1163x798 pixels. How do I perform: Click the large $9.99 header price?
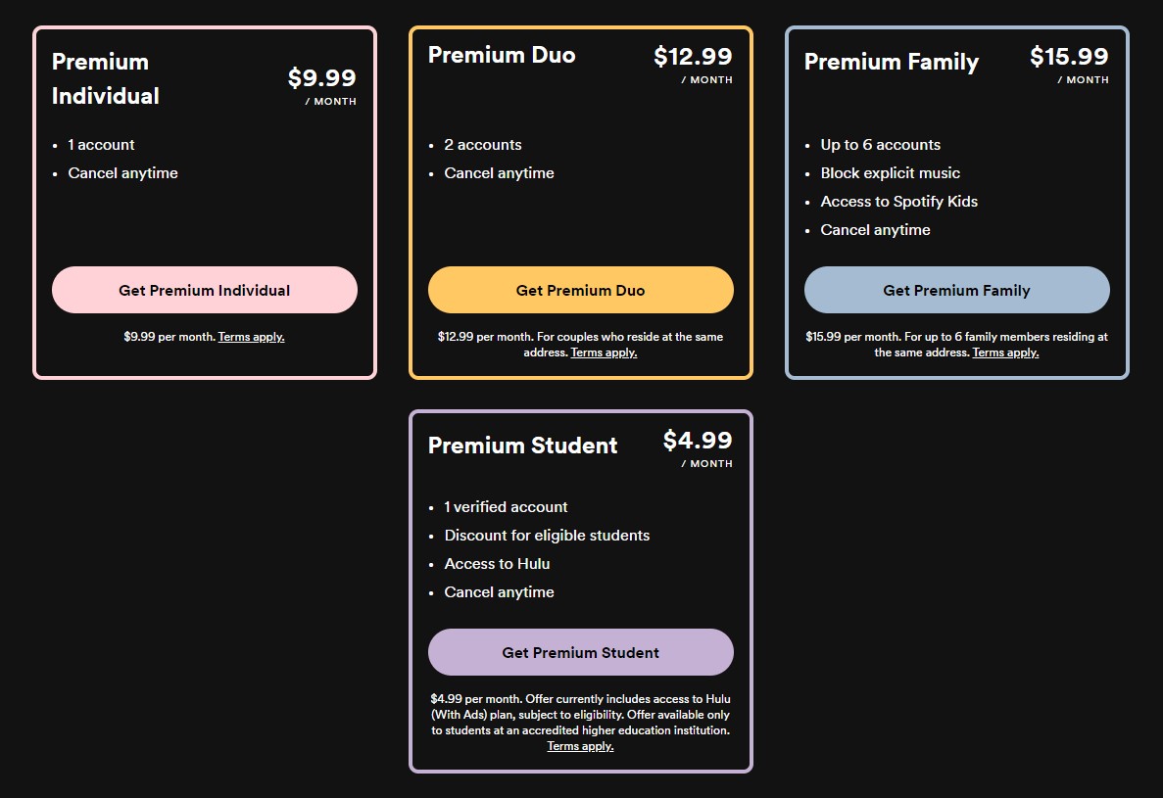coord(321,78)
